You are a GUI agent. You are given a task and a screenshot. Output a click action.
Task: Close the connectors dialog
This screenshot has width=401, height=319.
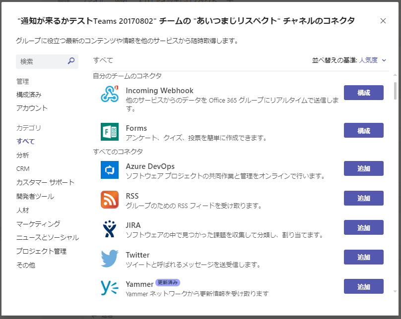pyautogui.click(x=383, y=21)
